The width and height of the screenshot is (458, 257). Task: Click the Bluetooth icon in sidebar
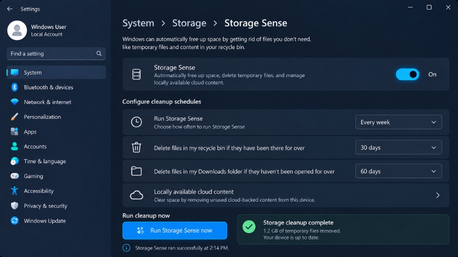(x=15, y=87)
